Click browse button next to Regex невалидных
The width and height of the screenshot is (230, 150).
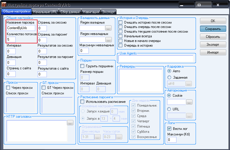pyautogui.click(x=108, y=39)
